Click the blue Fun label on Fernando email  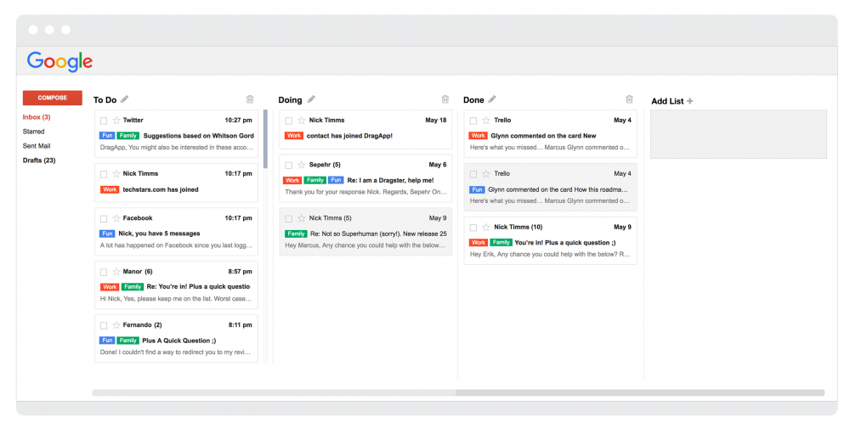(107, 341)
